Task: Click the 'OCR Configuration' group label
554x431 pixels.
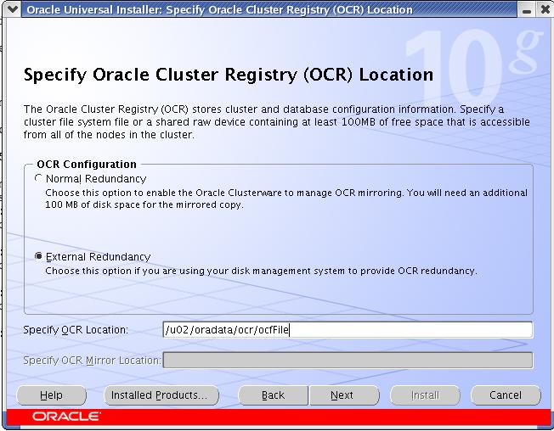Action: click(87, 165)
